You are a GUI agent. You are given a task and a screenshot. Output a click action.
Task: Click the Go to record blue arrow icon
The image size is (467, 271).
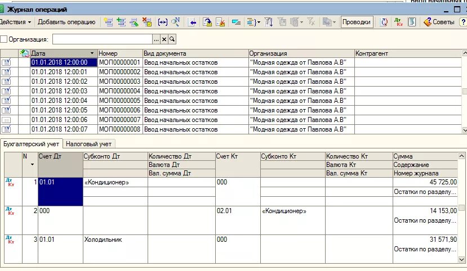[192, 22]
